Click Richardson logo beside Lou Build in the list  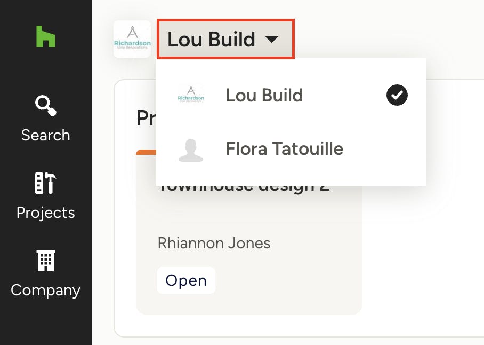191,96
